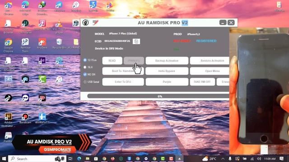The image size is (289, 162).
Task: Open Bandicam desktop shortcut
Action: coord(25,118)
